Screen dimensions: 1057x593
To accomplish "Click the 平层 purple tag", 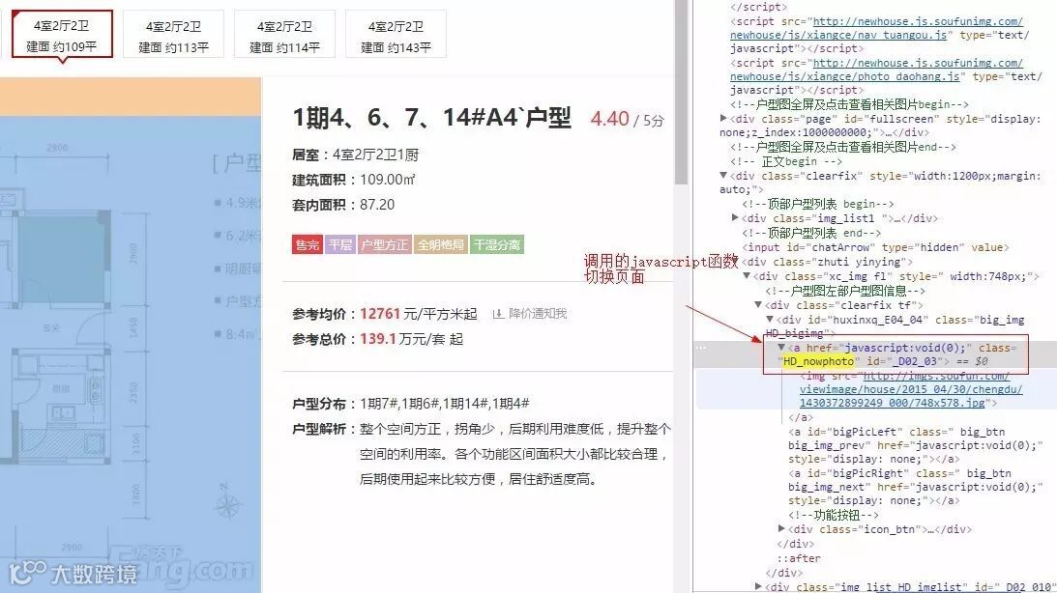I will (339, 244).
